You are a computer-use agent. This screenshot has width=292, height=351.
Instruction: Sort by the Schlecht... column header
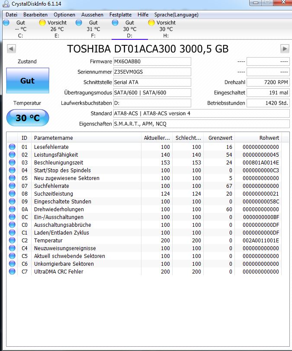click(188, 138)
